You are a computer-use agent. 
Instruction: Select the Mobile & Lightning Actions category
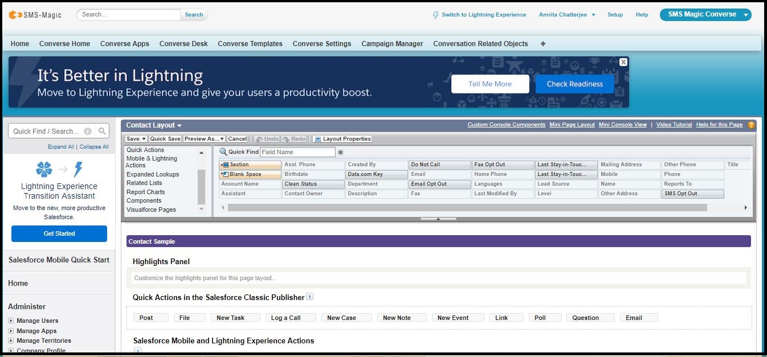point(152,162)
